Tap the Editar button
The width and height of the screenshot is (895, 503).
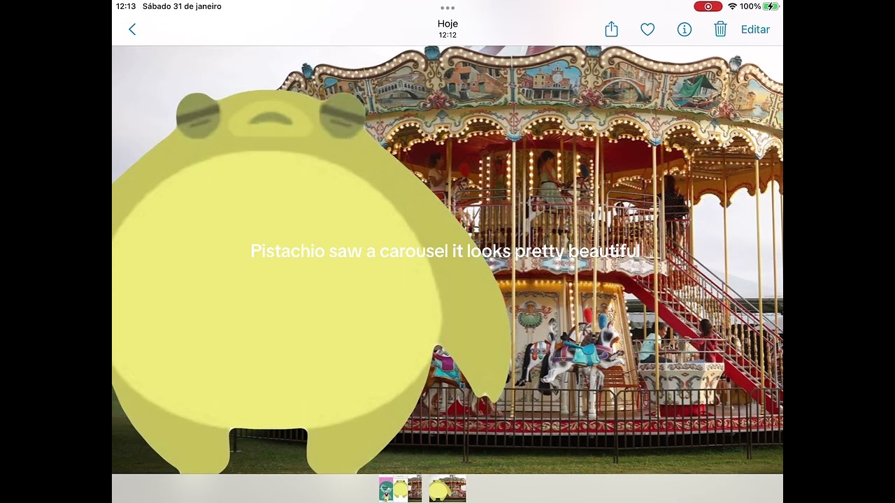tap(755, 29)
